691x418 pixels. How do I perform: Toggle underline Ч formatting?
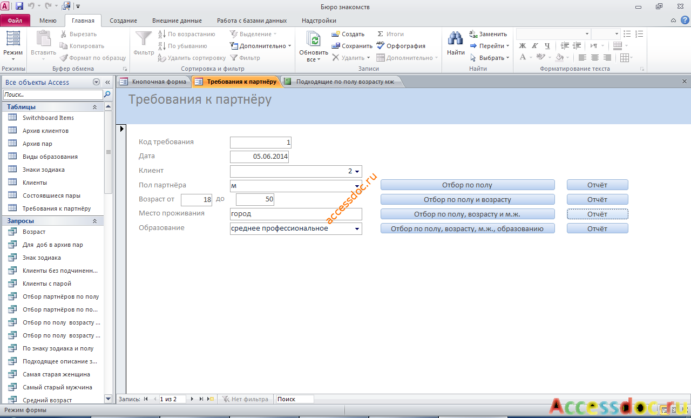coord(547,46)
